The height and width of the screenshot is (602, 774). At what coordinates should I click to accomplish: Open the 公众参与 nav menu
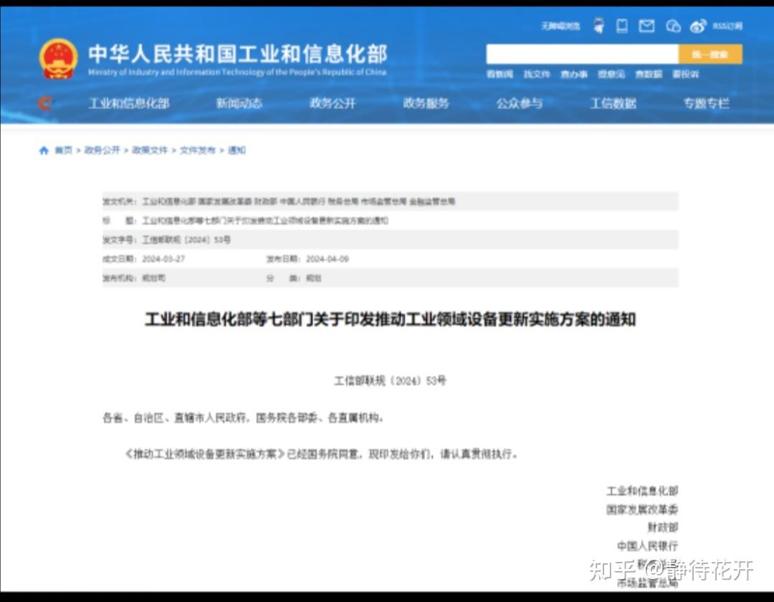(x=520, y=104)
